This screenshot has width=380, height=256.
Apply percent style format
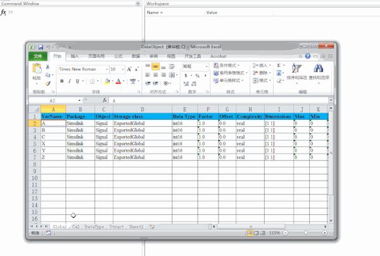click(x=197, y=75)
